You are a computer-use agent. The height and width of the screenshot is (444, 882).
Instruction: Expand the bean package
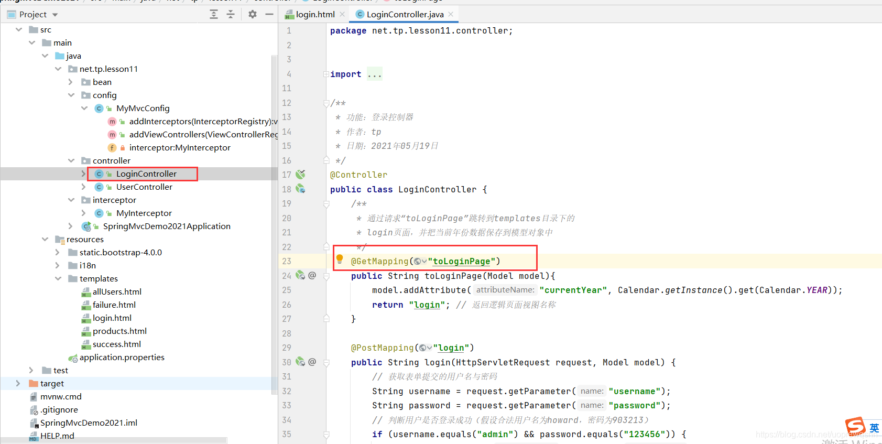click(70, 82)
